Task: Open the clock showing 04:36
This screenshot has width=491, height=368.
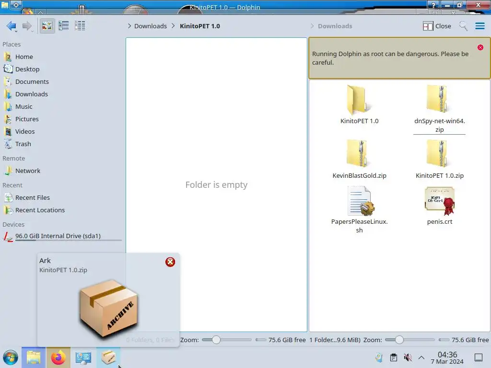Action: pyautogui.click(x=447, y=357)
